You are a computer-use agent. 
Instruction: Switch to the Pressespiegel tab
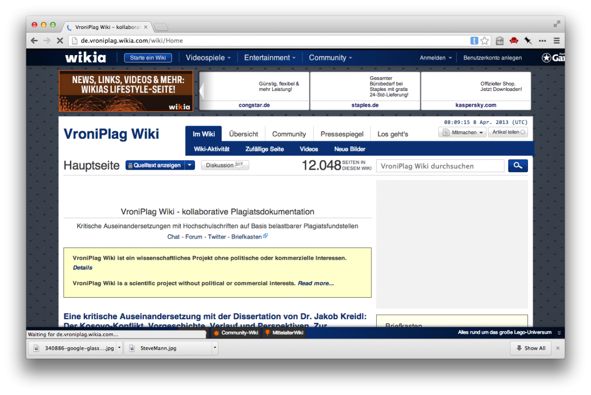[342, 134]
